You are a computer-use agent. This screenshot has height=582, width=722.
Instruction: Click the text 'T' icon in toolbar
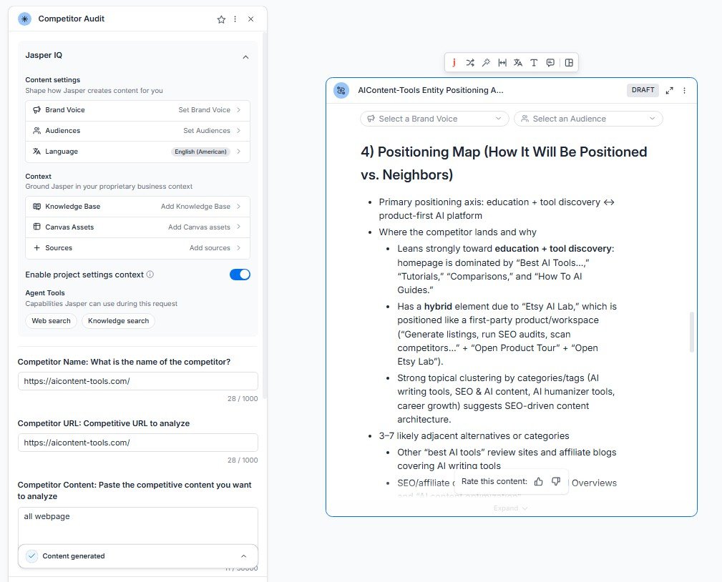534,63
